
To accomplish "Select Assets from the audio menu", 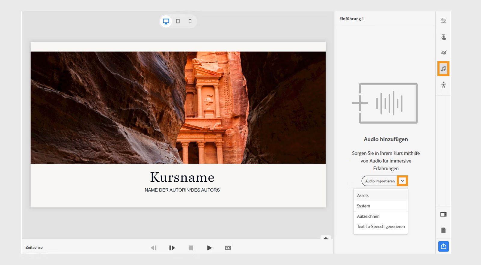I will pyautogui.click(x=363, y=195).
